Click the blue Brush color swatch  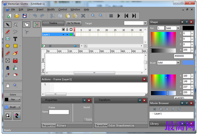(x=188, y=62)
